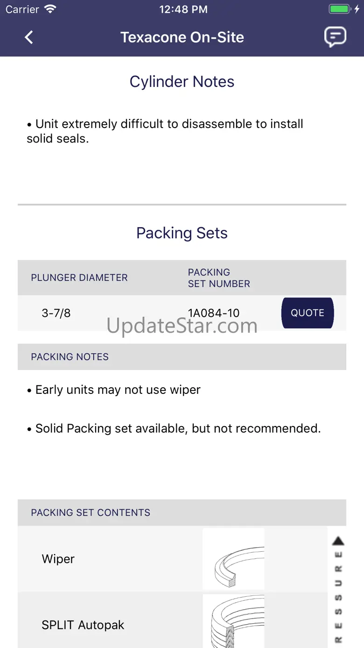Select the SPLIT Autopak row label
This screenshot has width=364, height=648.
pyautogui.click(x=83, y=625)
